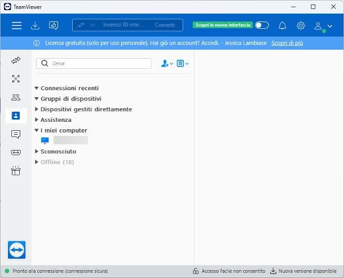Expand the account dropdown chevron
The width and height of the screenshot is (344, 278).
pos(330,26)
